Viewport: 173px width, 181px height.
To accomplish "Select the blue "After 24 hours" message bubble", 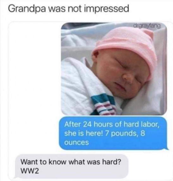I will (113, 133).
